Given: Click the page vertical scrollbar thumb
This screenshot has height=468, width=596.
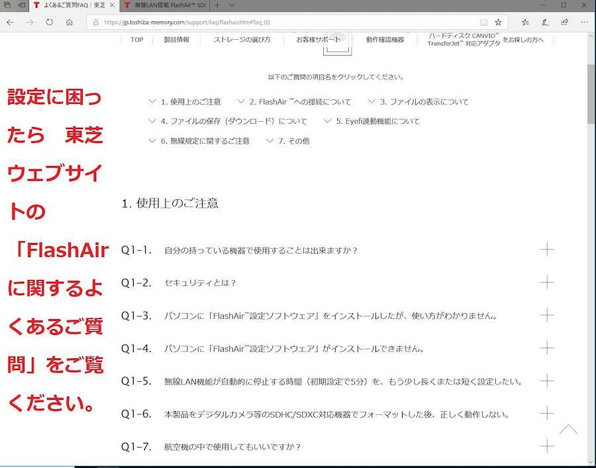Looking at the screenshot, I should tap(591, 94).
